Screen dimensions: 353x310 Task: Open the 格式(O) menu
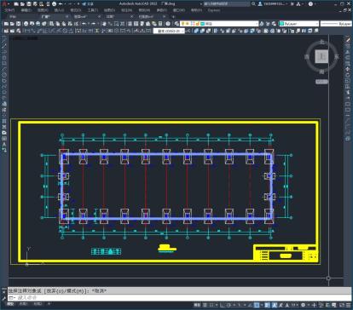76,10
